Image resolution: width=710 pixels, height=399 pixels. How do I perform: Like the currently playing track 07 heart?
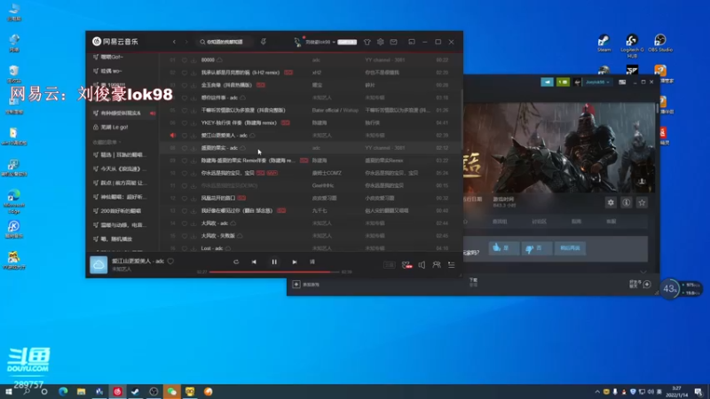click(x=185, y=136)
